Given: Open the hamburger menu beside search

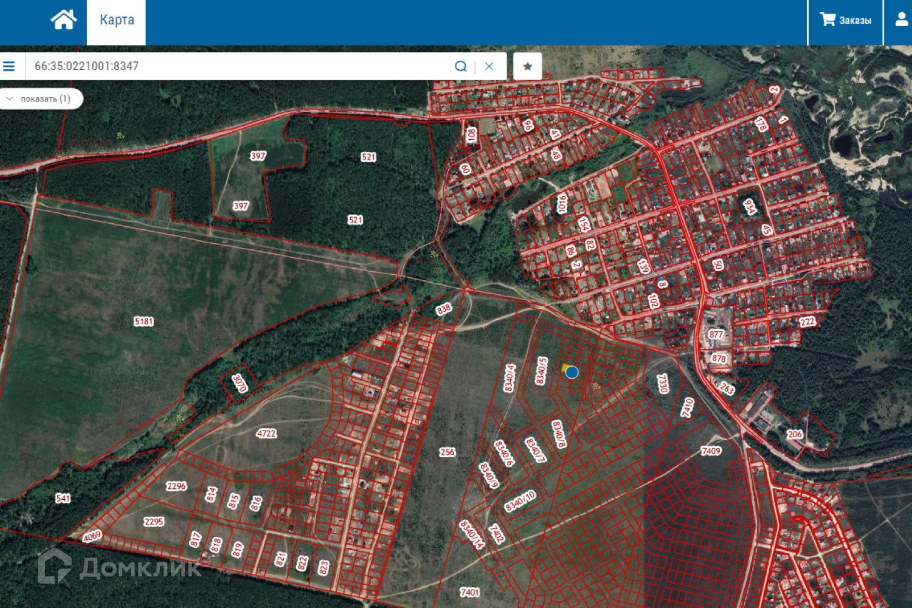Looking at the screenshot, I should [9, 66].
